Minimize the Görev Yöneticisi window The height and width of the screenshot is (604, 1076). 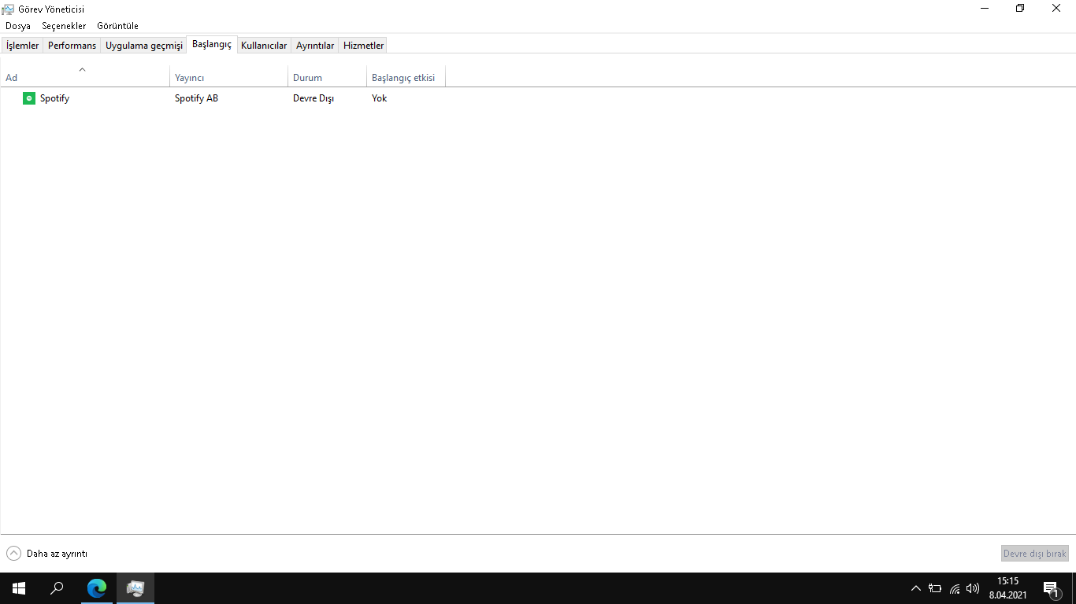pos(985,9)
